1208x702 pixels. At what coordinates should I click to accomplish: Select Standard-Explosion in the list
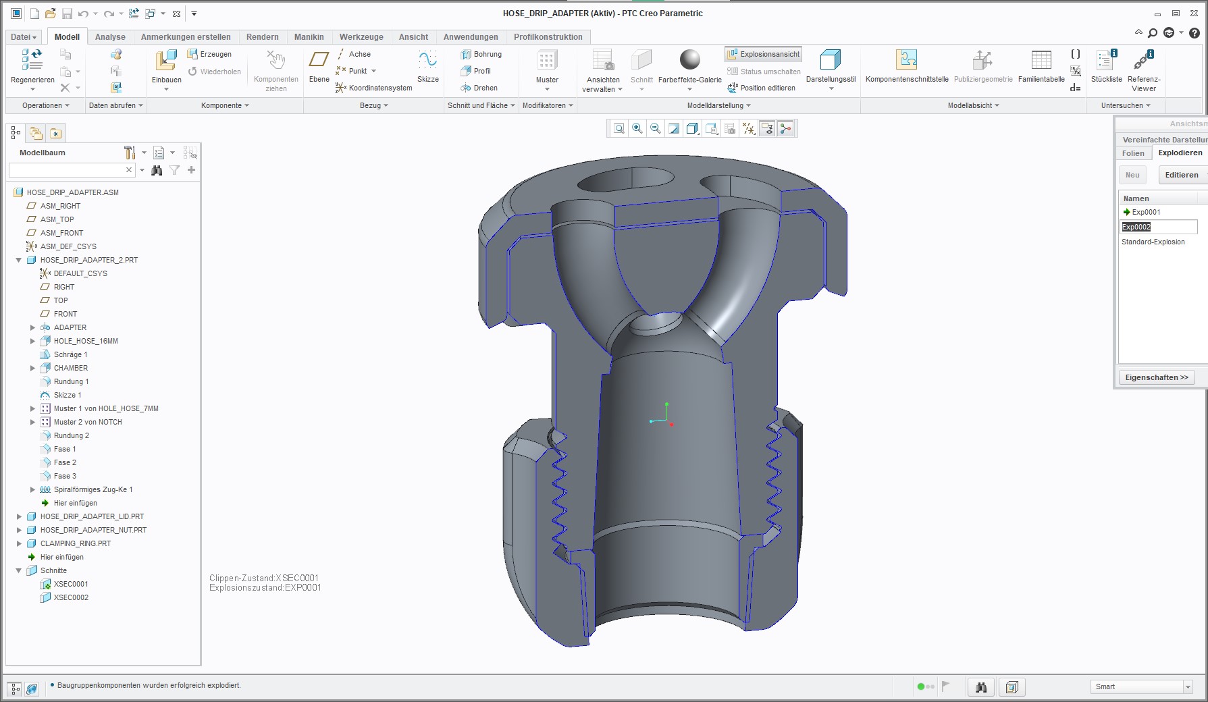[x=1153, y=242]
